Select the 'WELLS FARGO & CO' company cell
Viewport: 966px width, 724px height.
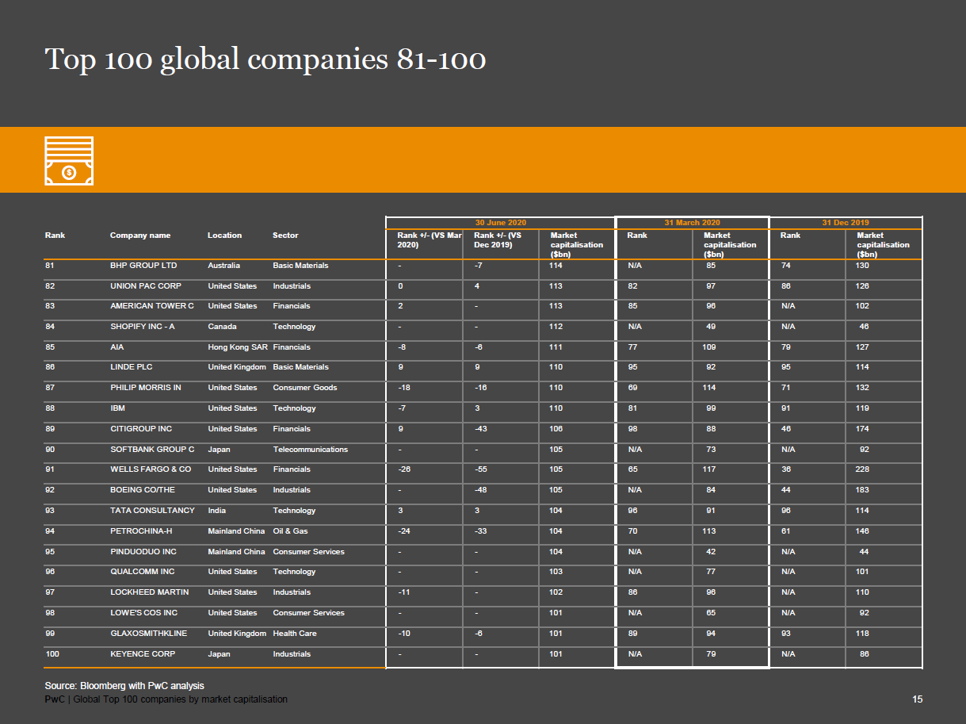point(151,469)
